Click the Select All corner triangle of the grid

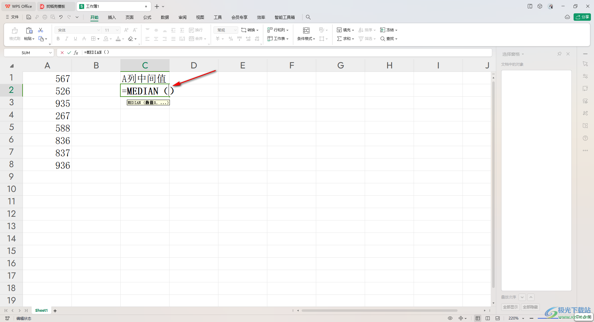11,66
